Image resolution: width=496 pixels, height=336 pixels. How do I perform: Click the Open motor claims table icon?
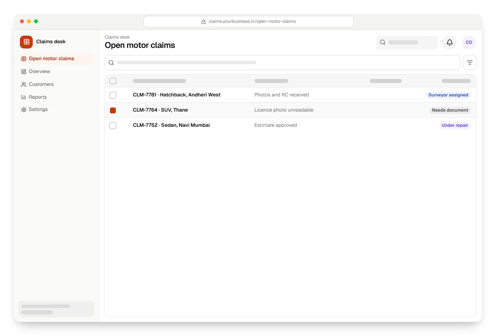[24, 59]
